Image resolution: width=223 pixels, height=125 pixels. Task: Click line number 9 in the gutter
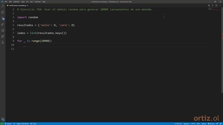coord(13,41)
